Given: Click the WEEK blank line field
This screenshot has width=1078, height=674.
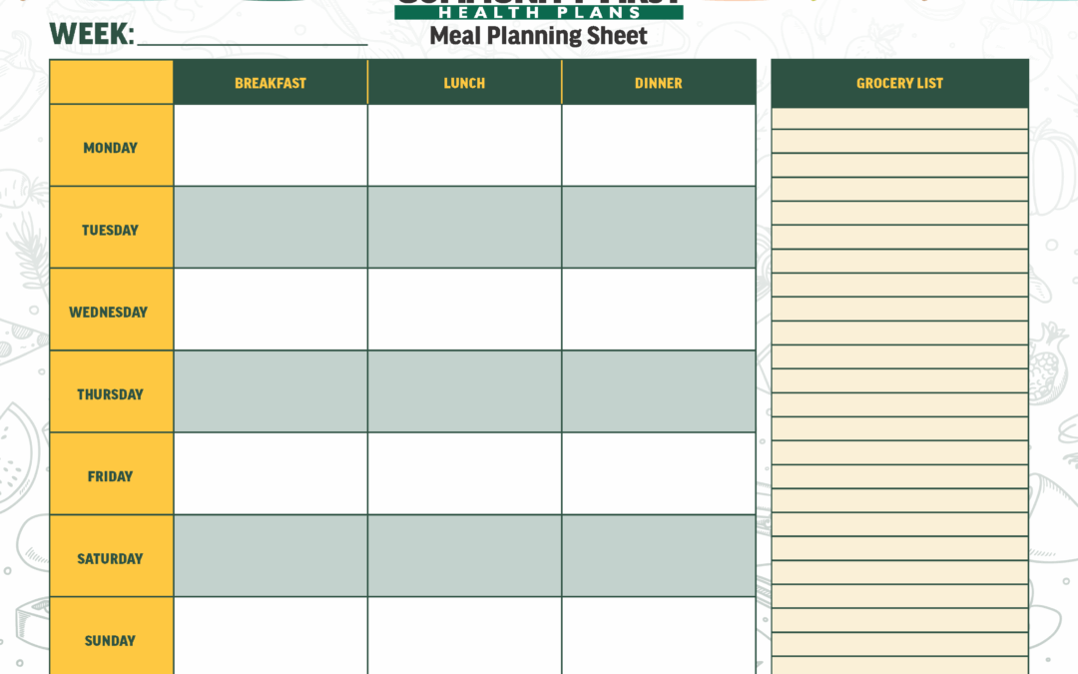Looking at the screenshot, I should pyautogui.click(x=252, y=36).
